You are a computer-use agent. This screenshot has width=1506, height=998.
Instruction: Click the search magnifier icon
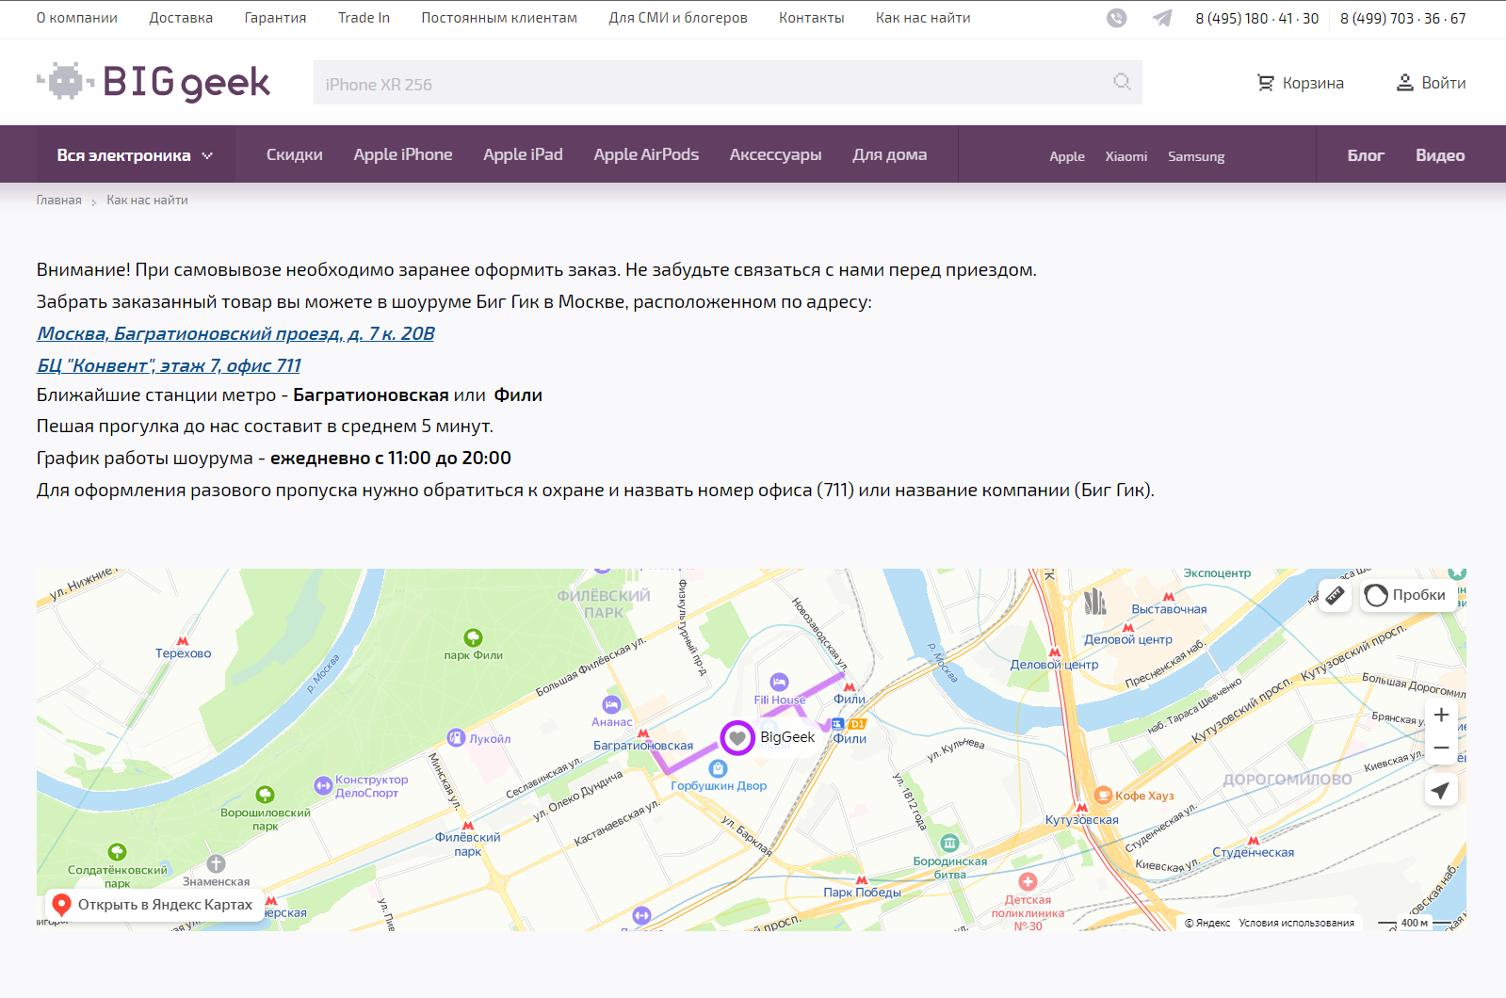[1122, 82]
